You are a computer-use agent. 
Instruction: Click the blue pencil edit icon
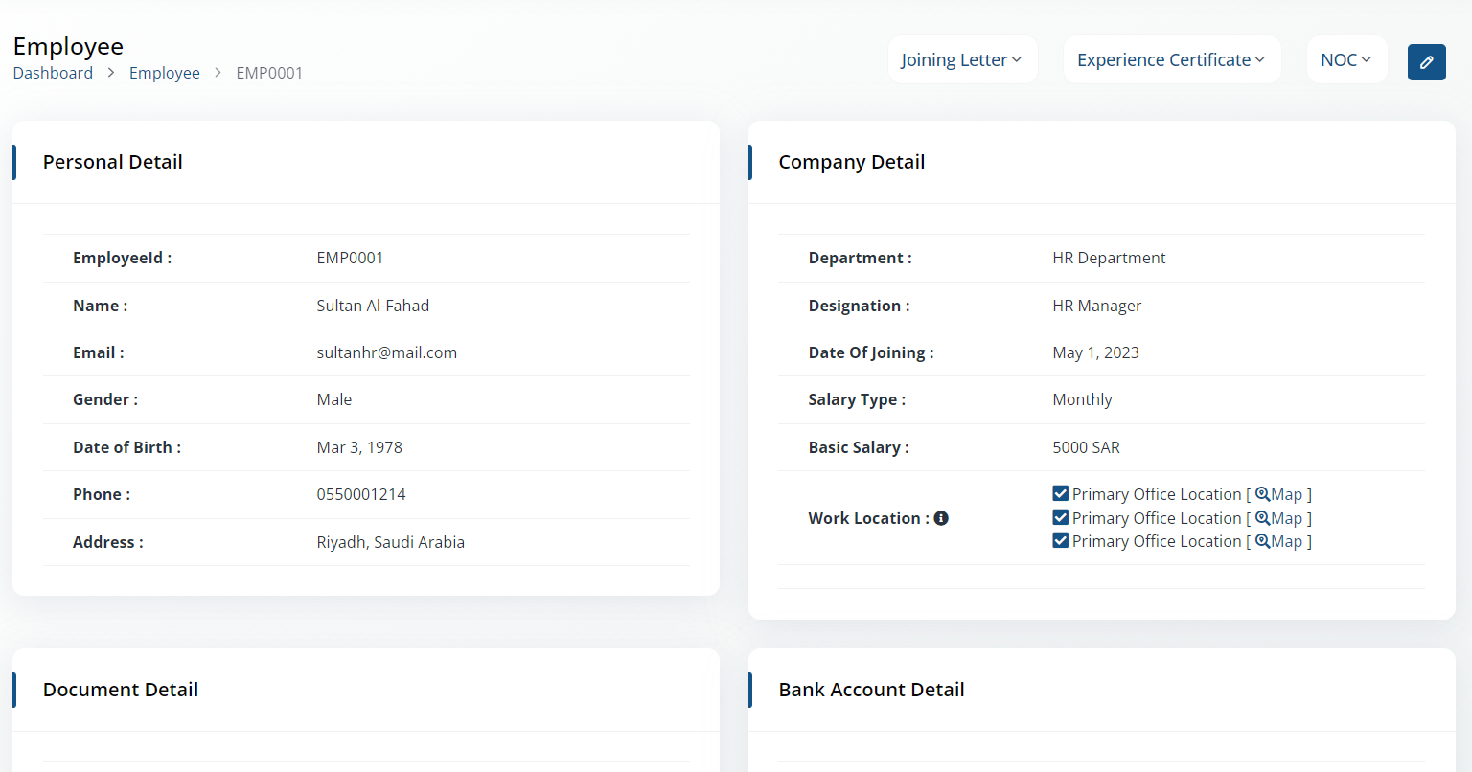point(1426,62)
